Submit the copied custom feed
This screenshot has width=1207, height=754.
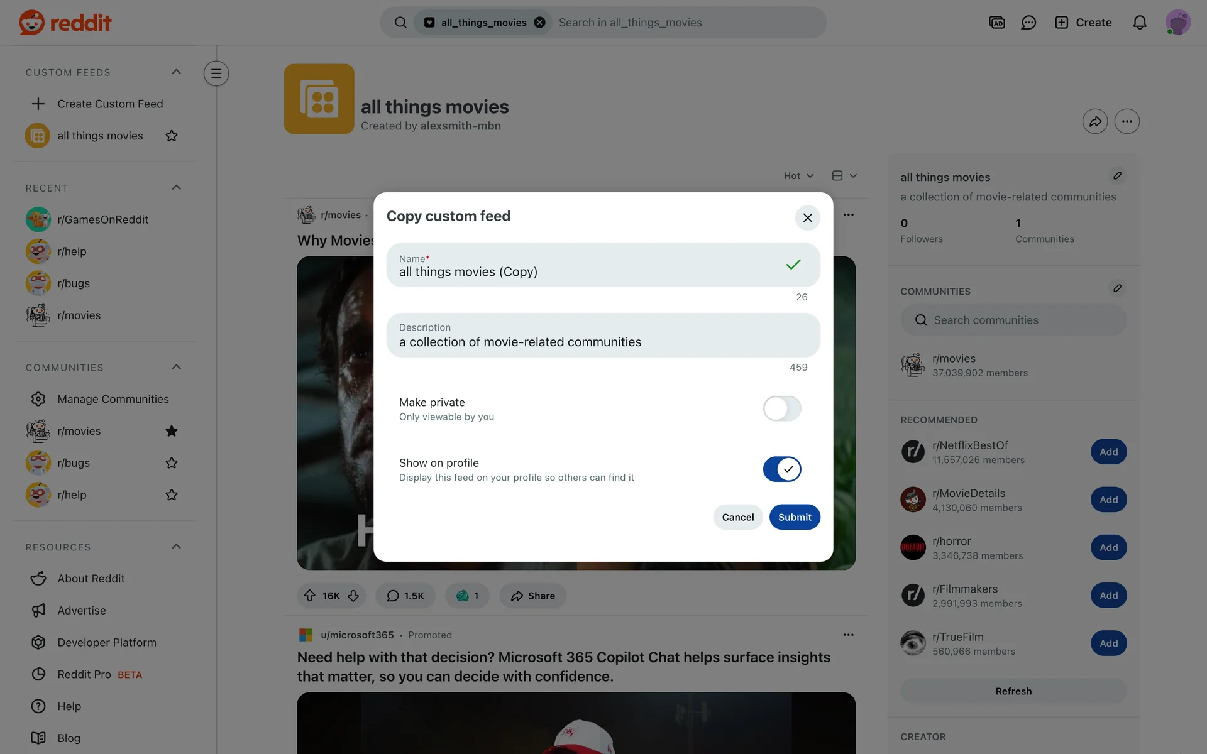(794, 517)
